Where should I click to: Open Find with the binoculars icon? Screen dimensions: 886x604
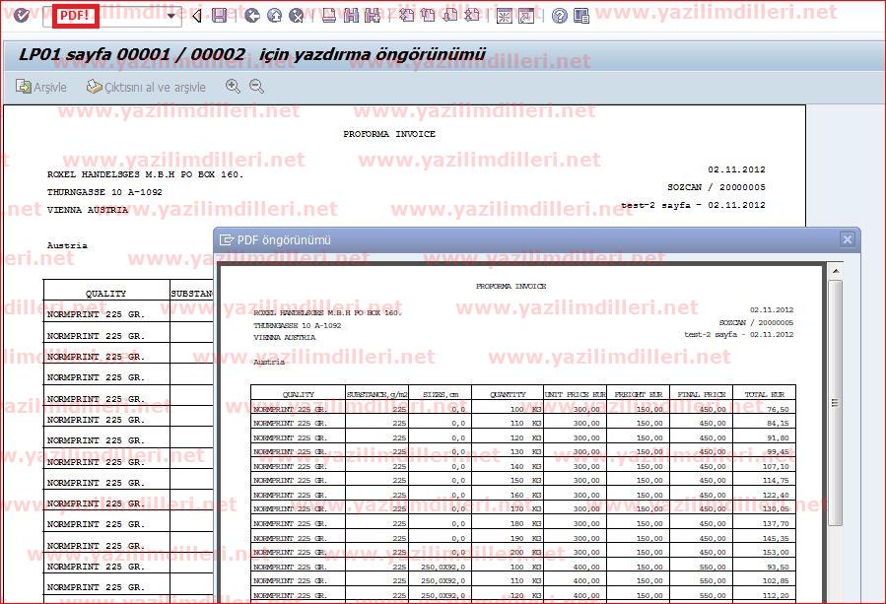point(351,15)
